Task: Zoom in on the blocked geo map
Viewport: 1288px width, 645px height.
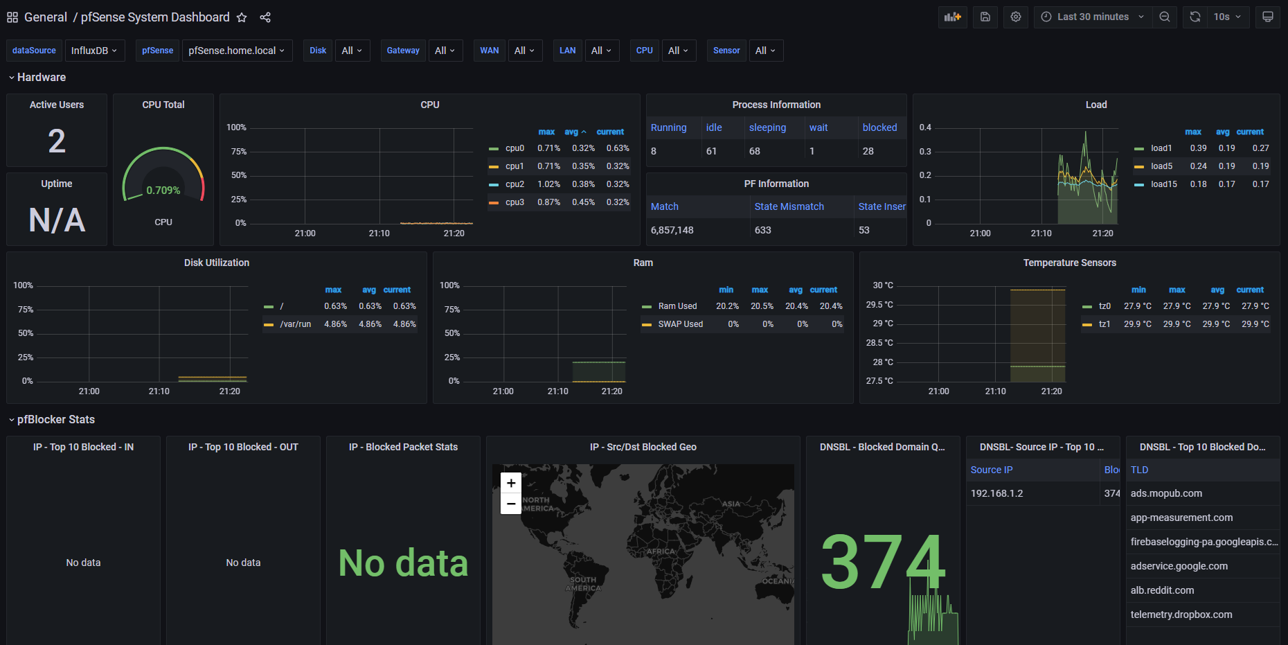Action: click(511, 483)
